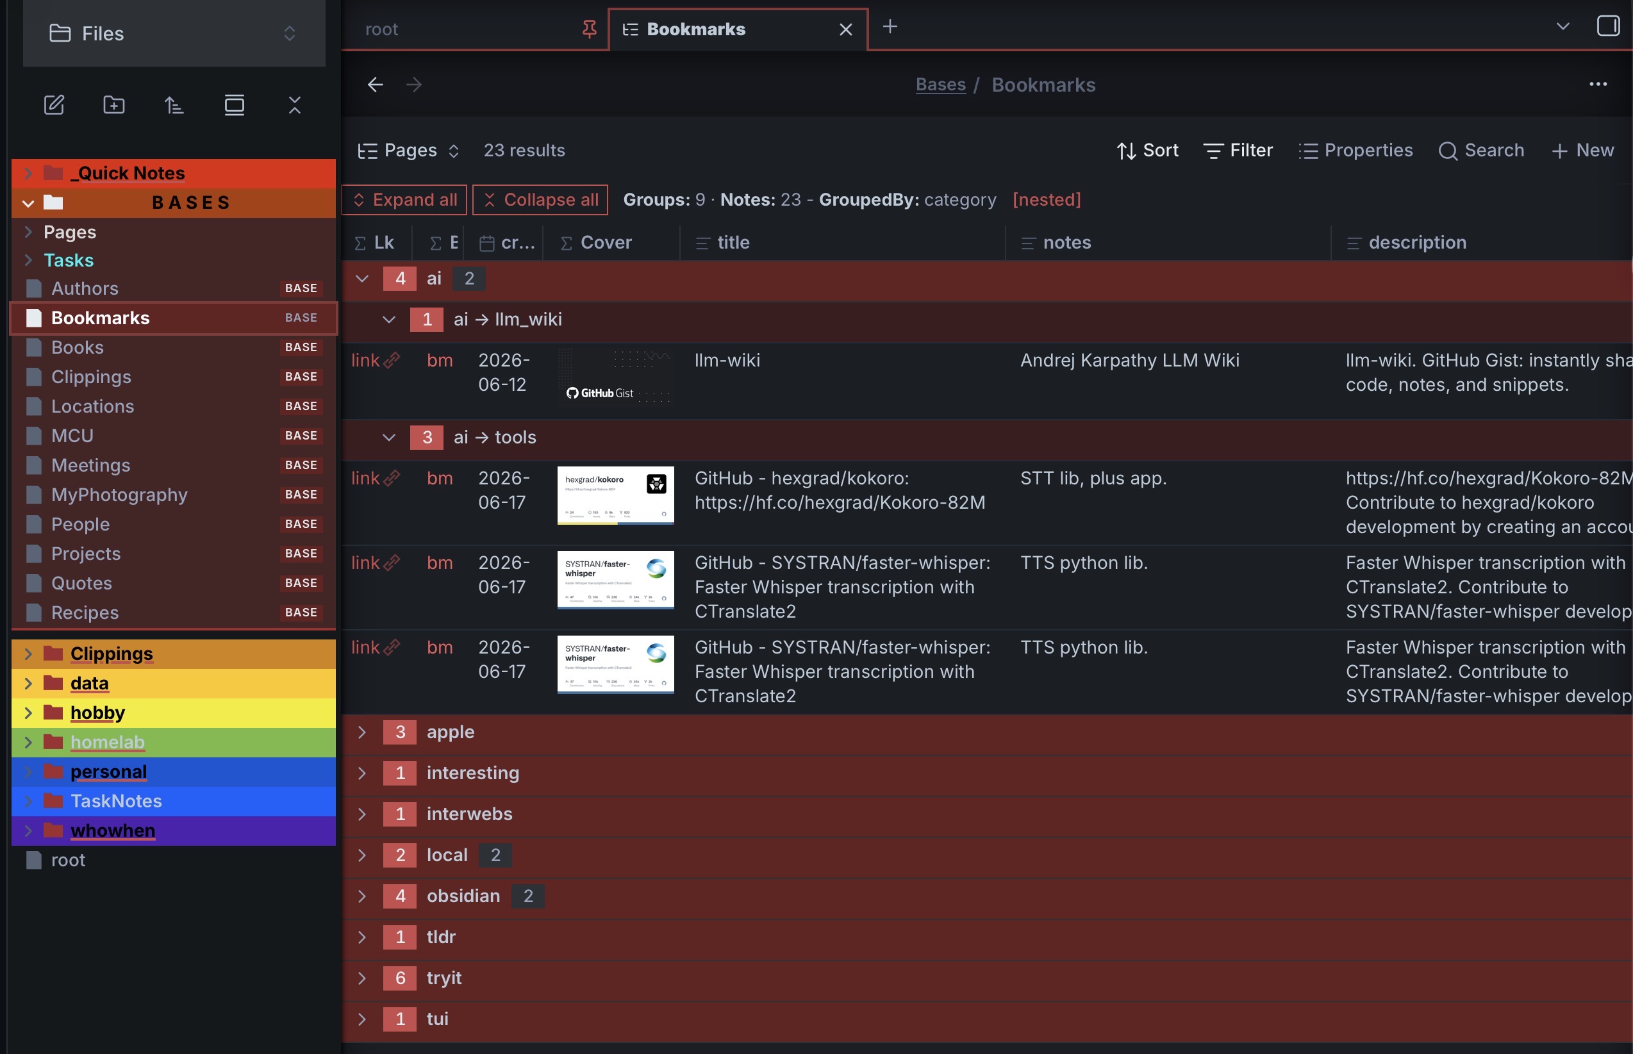Viewport: 1633px width, 1054px height.
Task: Click Expand all groups button
Action: pyautogui.click(x=404, y=200)
